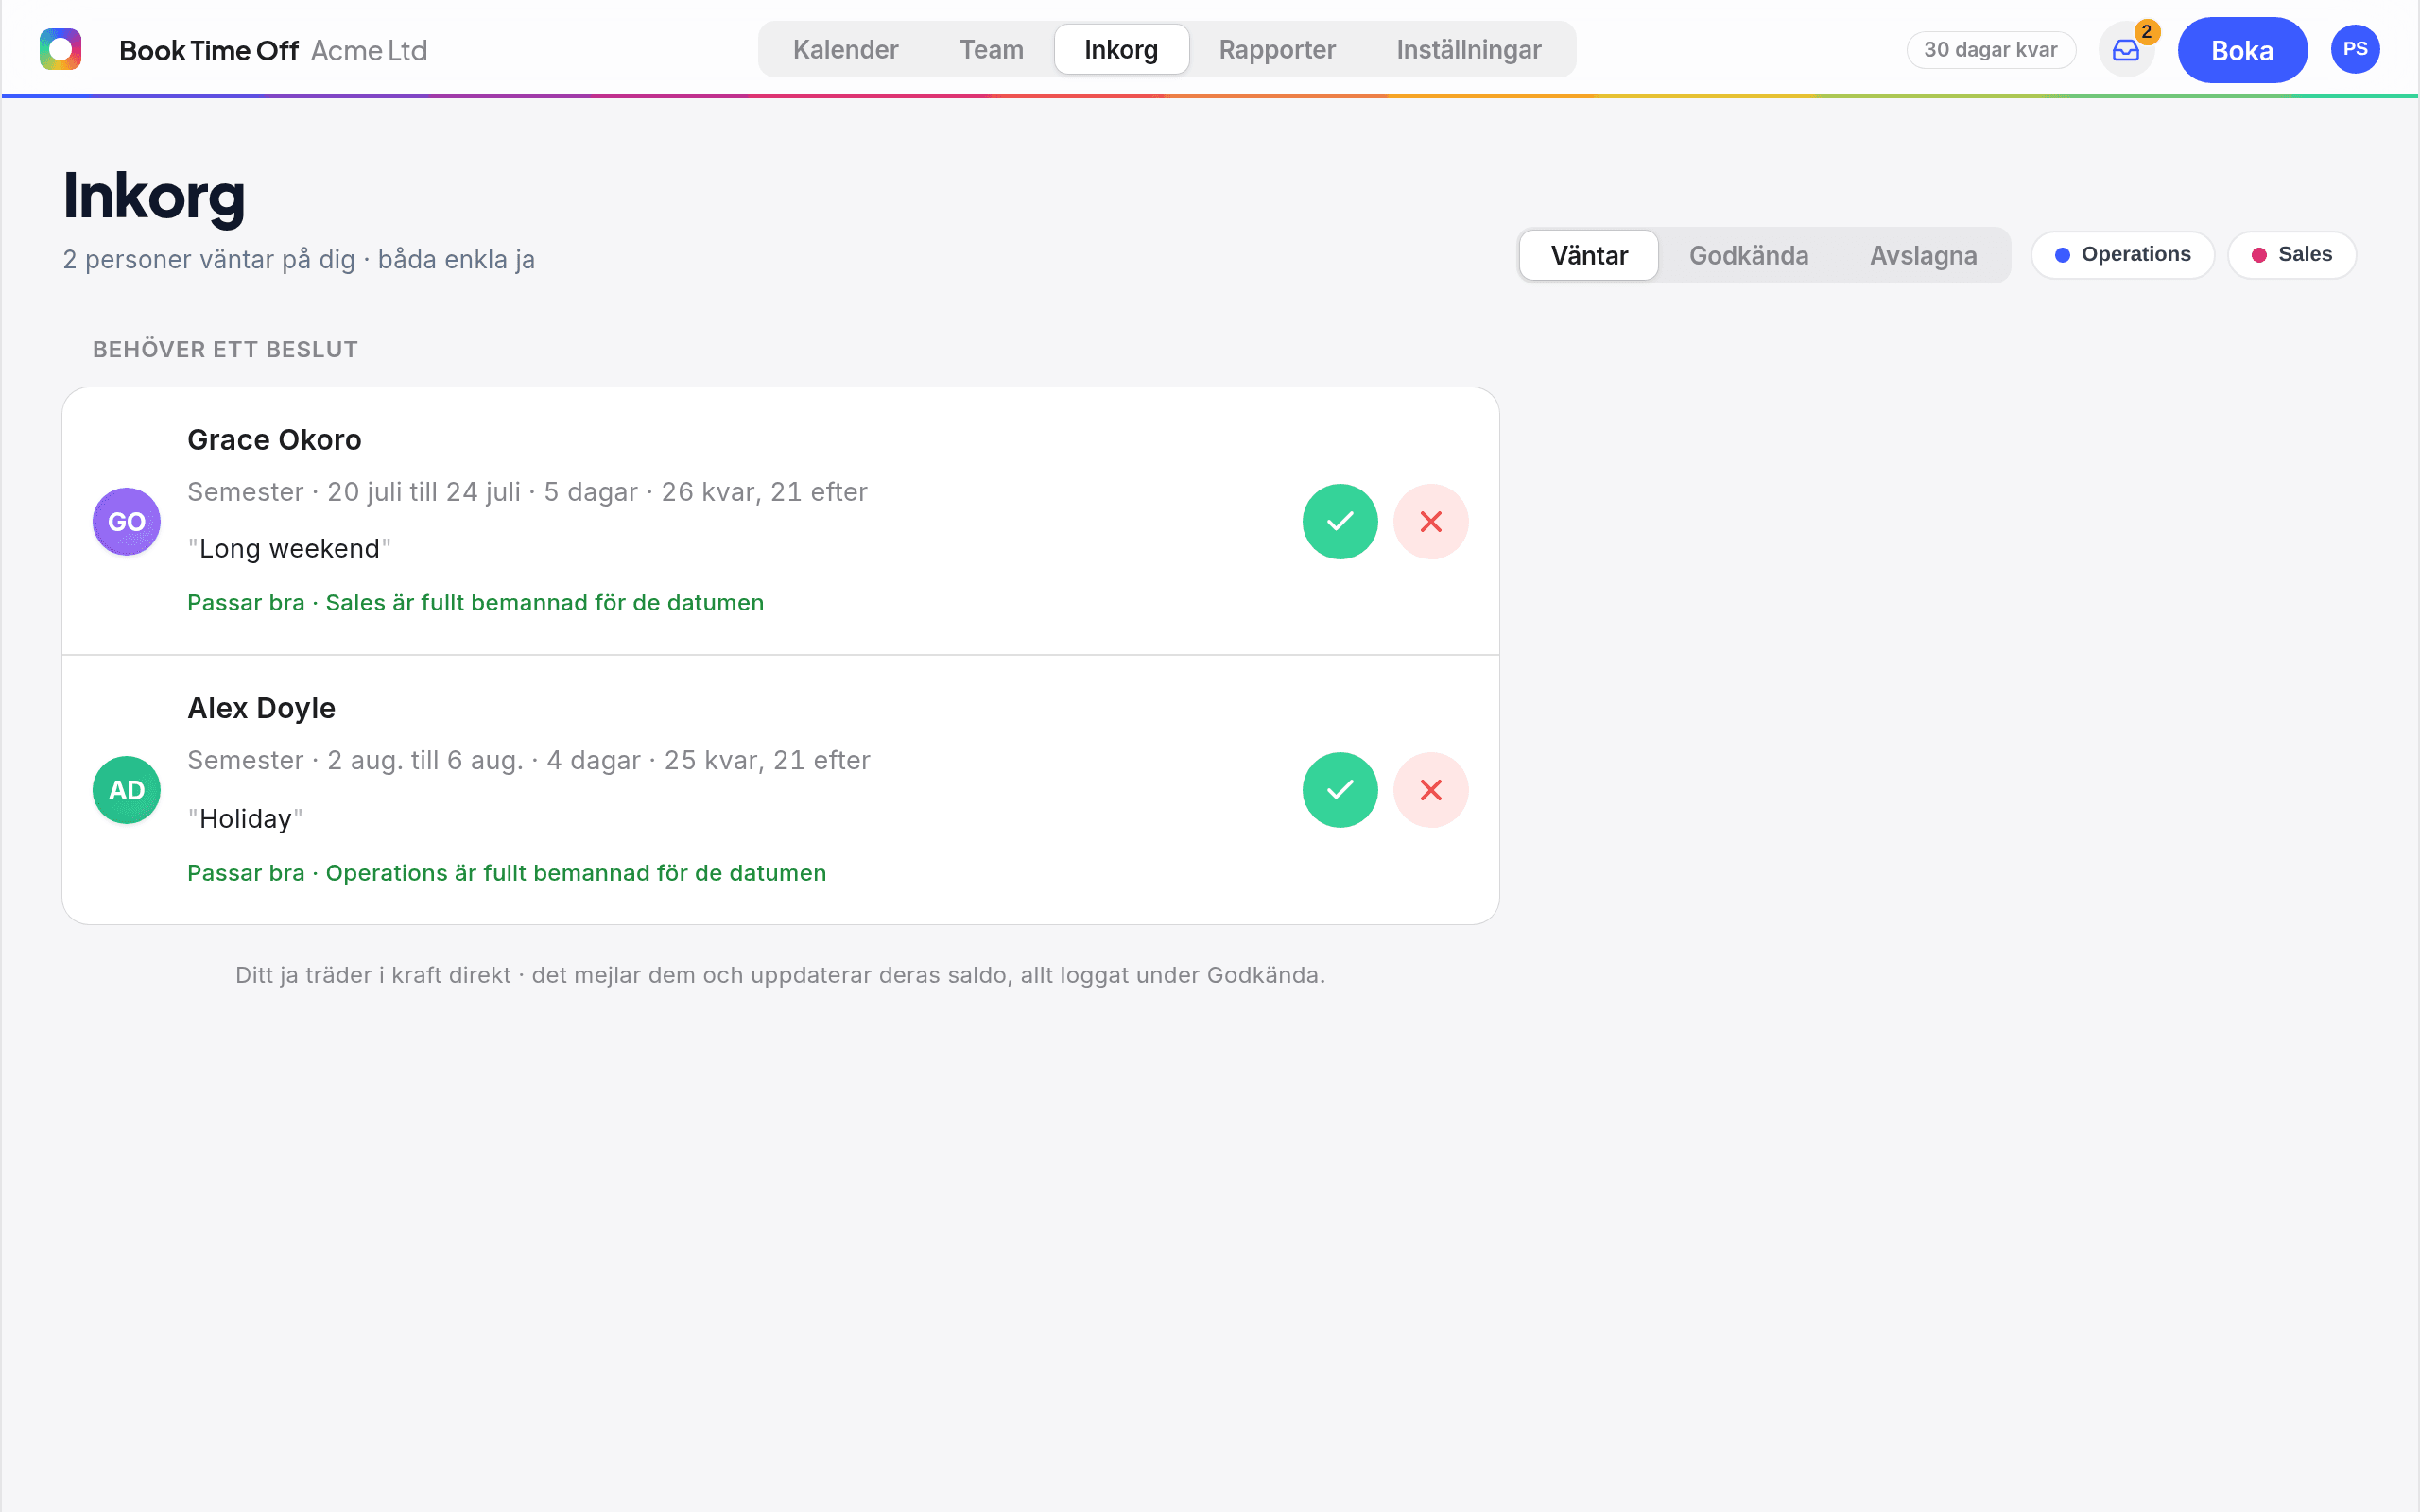Open the inbox tray notification icon
The height and width of the screenshot is (1512, 2420).
pos(2126,49)
